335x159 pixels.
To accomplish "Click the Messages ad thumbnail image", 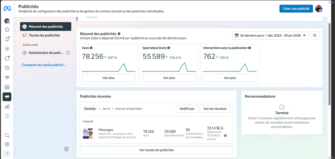I will (x=88, y=134).
